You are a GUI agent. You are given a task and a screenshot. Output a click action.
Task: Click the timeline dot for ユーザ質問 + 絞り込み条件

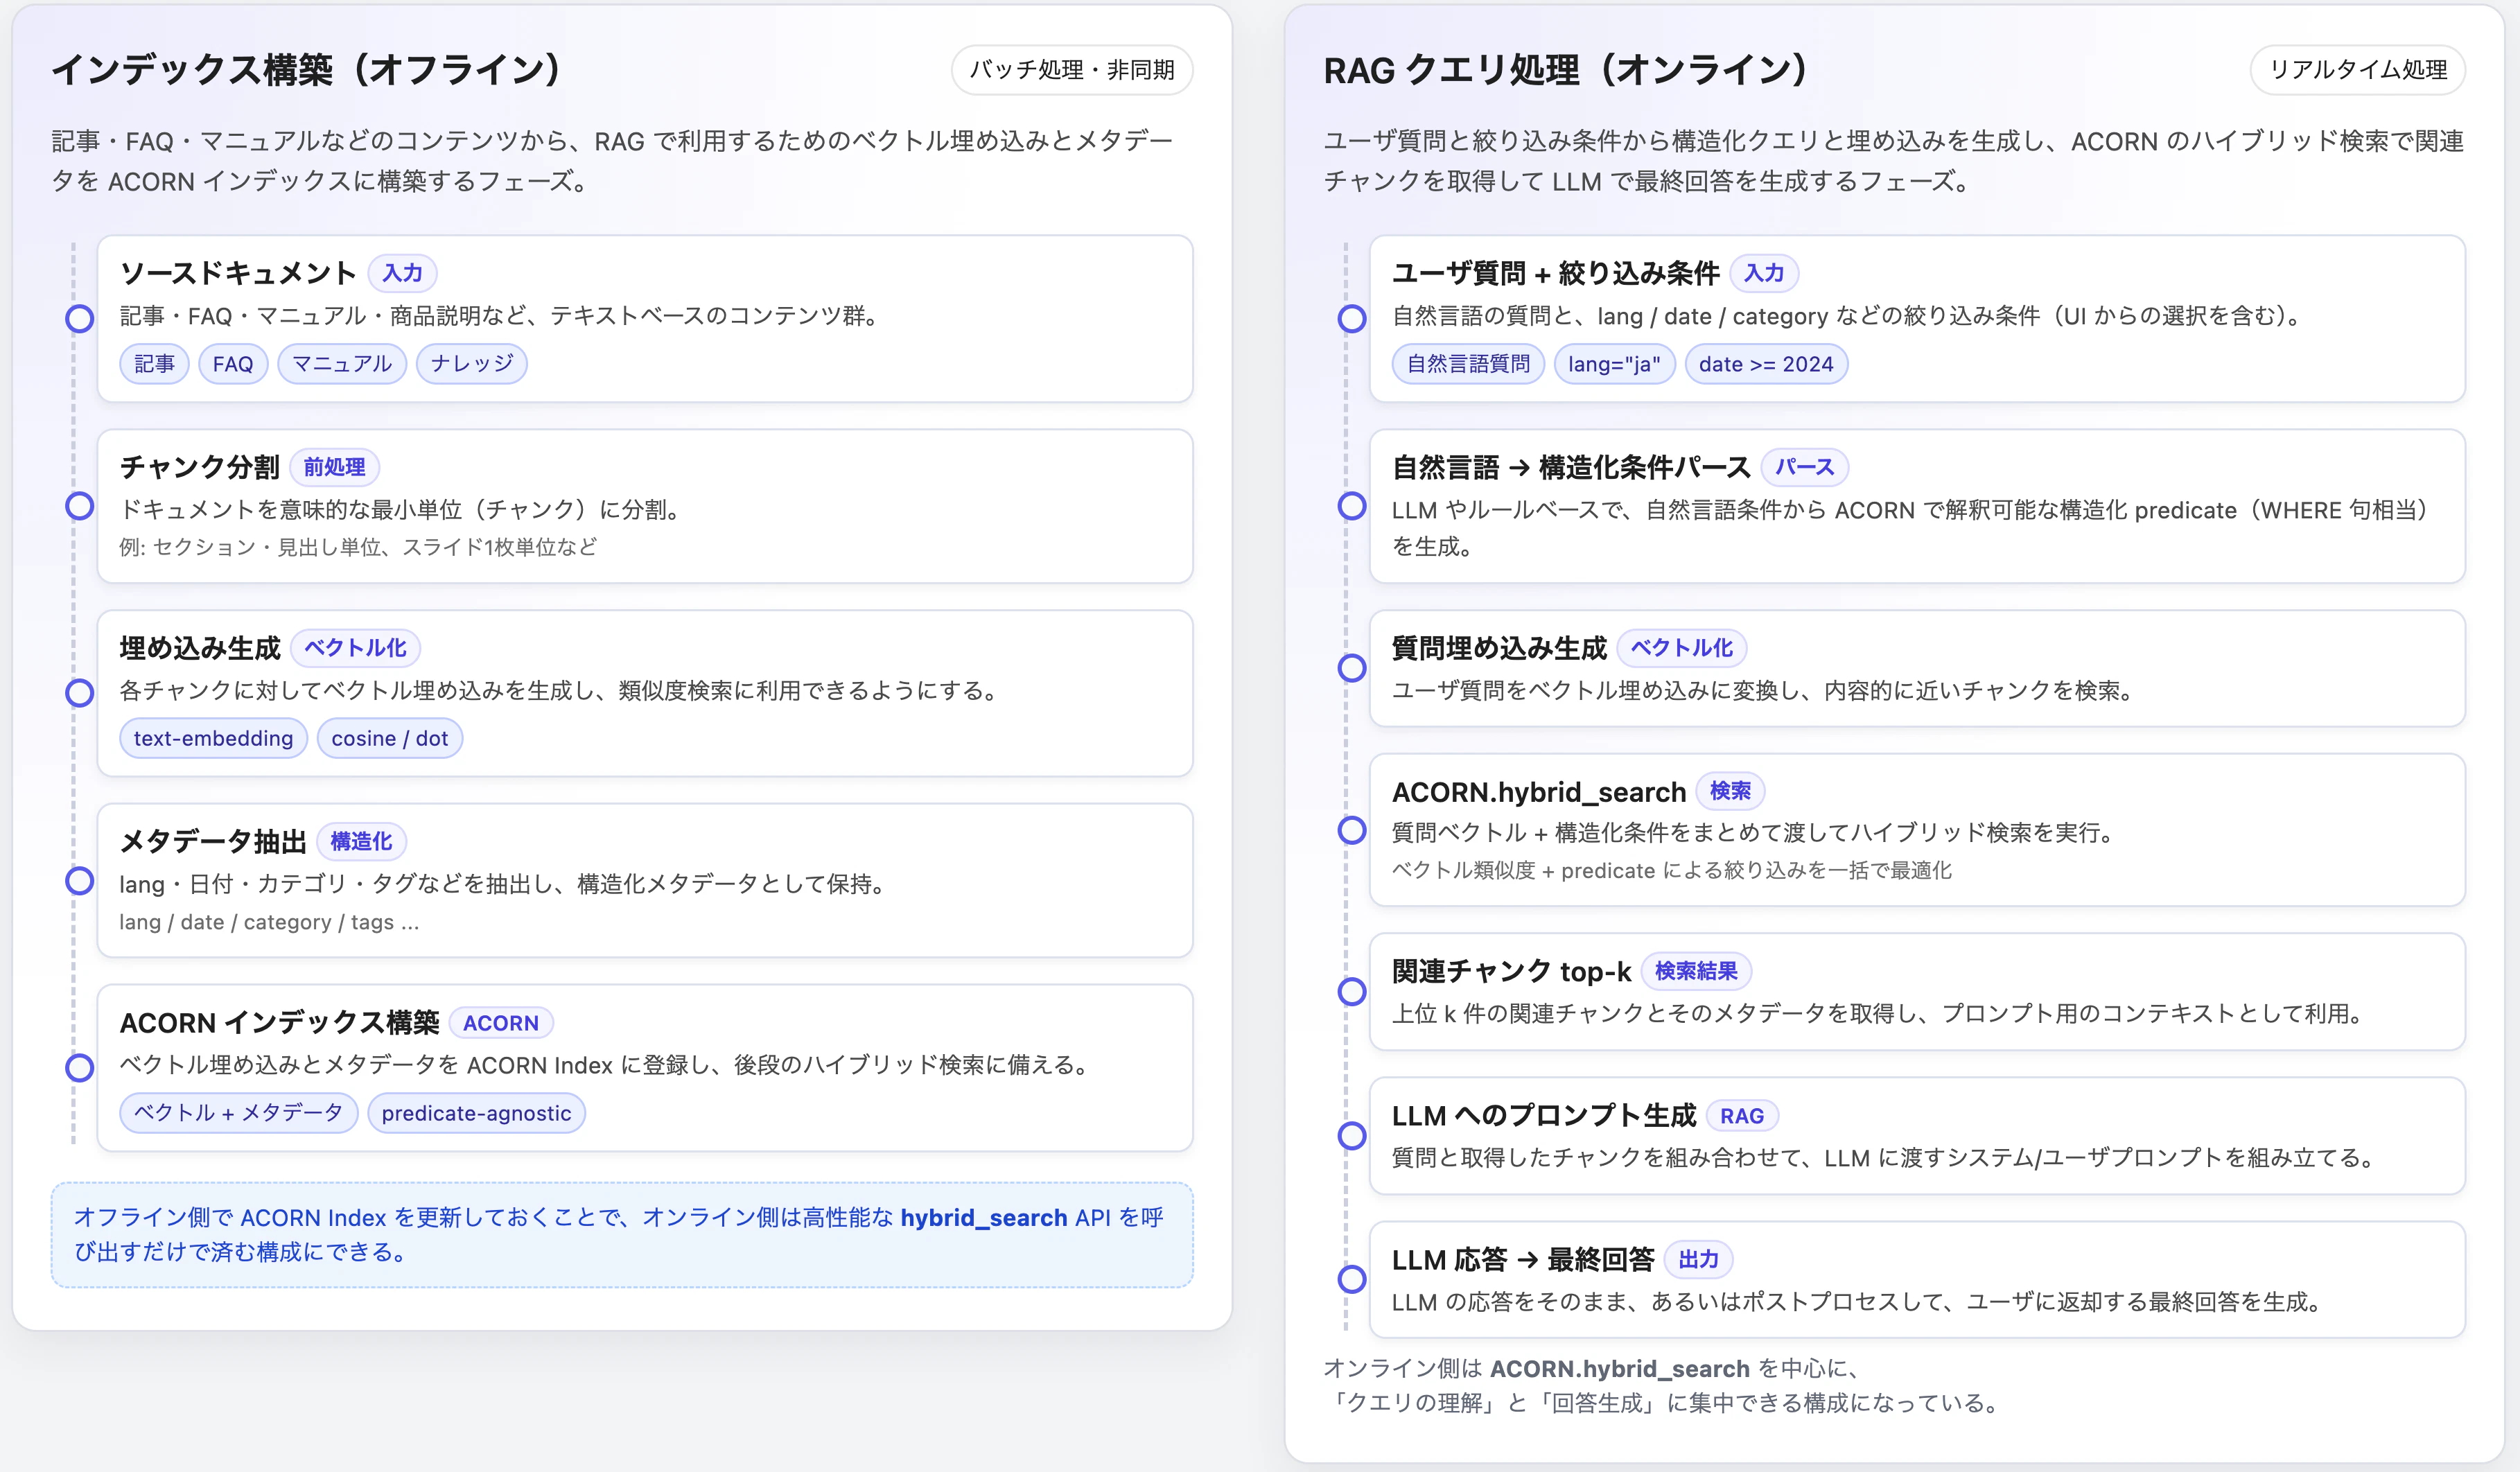point(1352,319)
